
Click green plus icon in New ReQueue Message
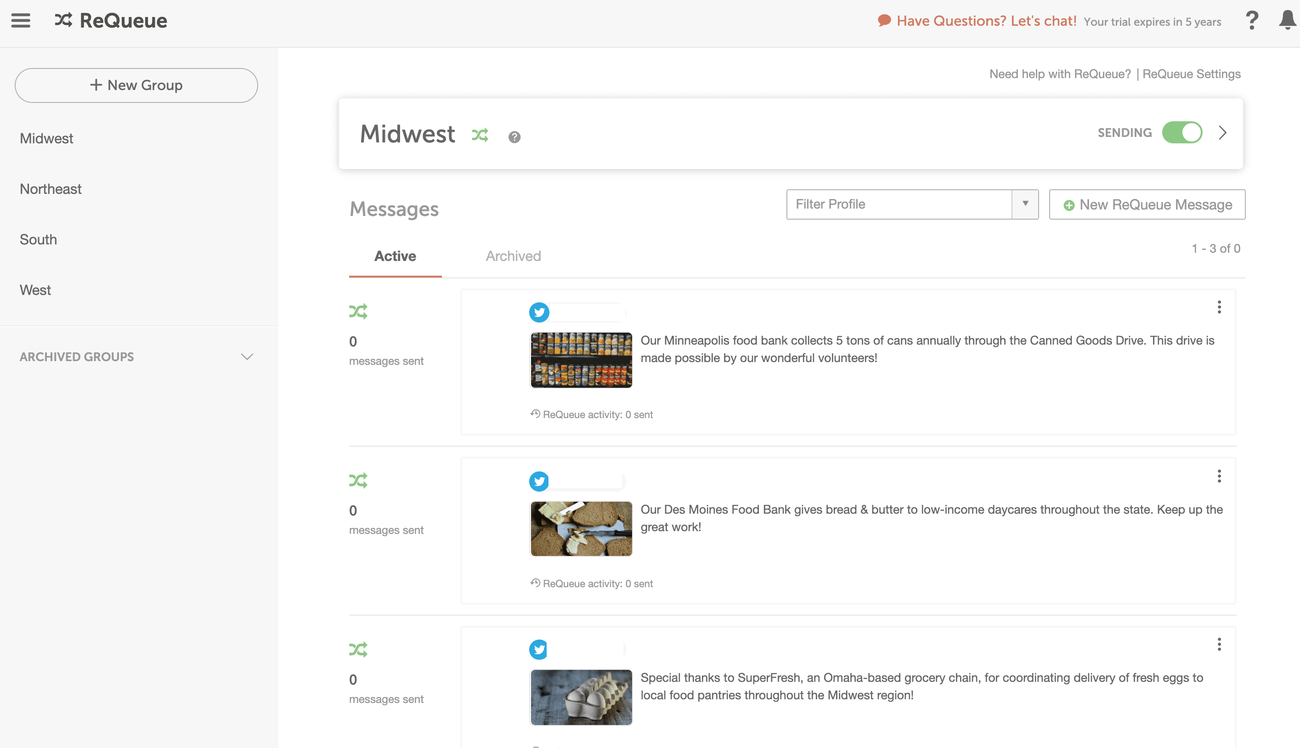pos(1069,205)
